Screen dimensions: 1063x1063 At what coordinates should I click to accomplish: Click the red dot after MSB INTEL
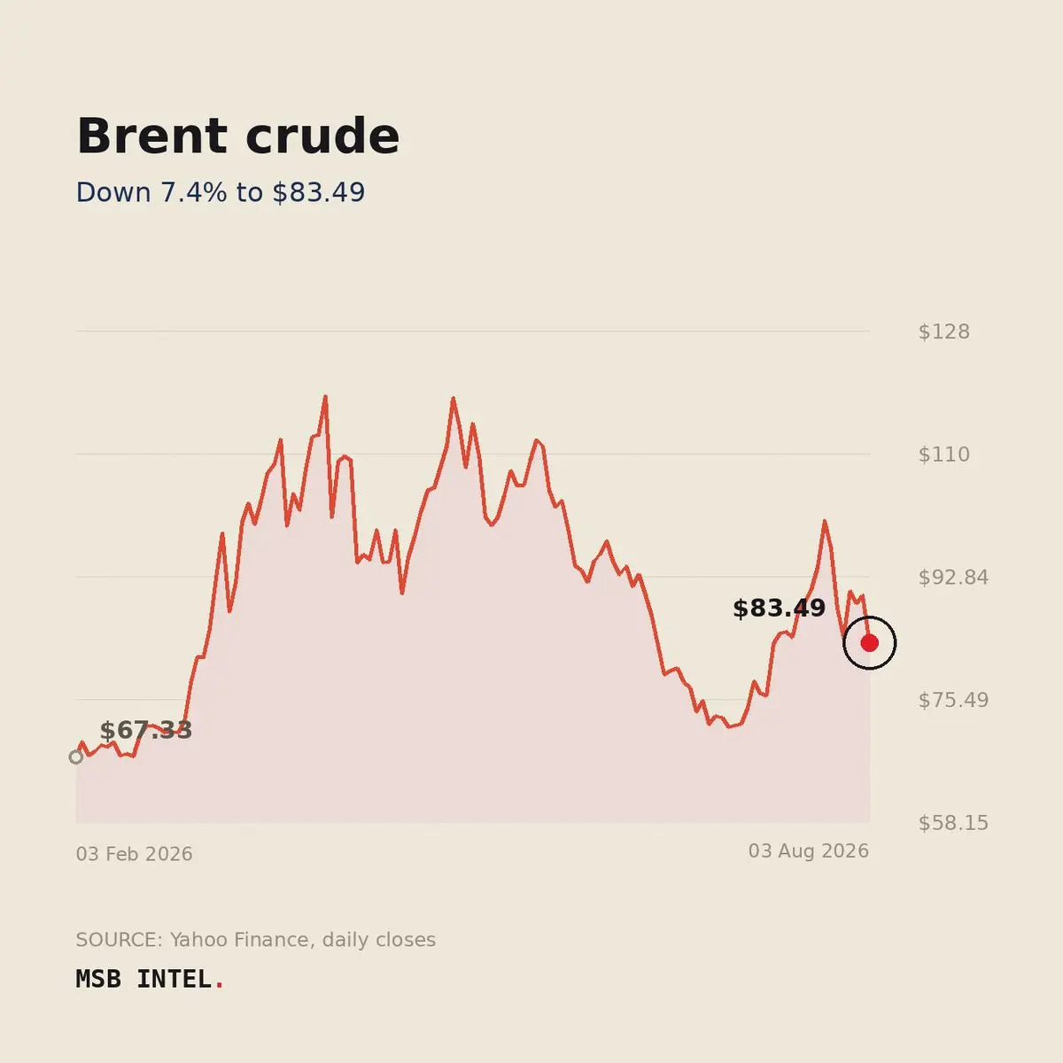pyautogui.click(x=220, y=987)
